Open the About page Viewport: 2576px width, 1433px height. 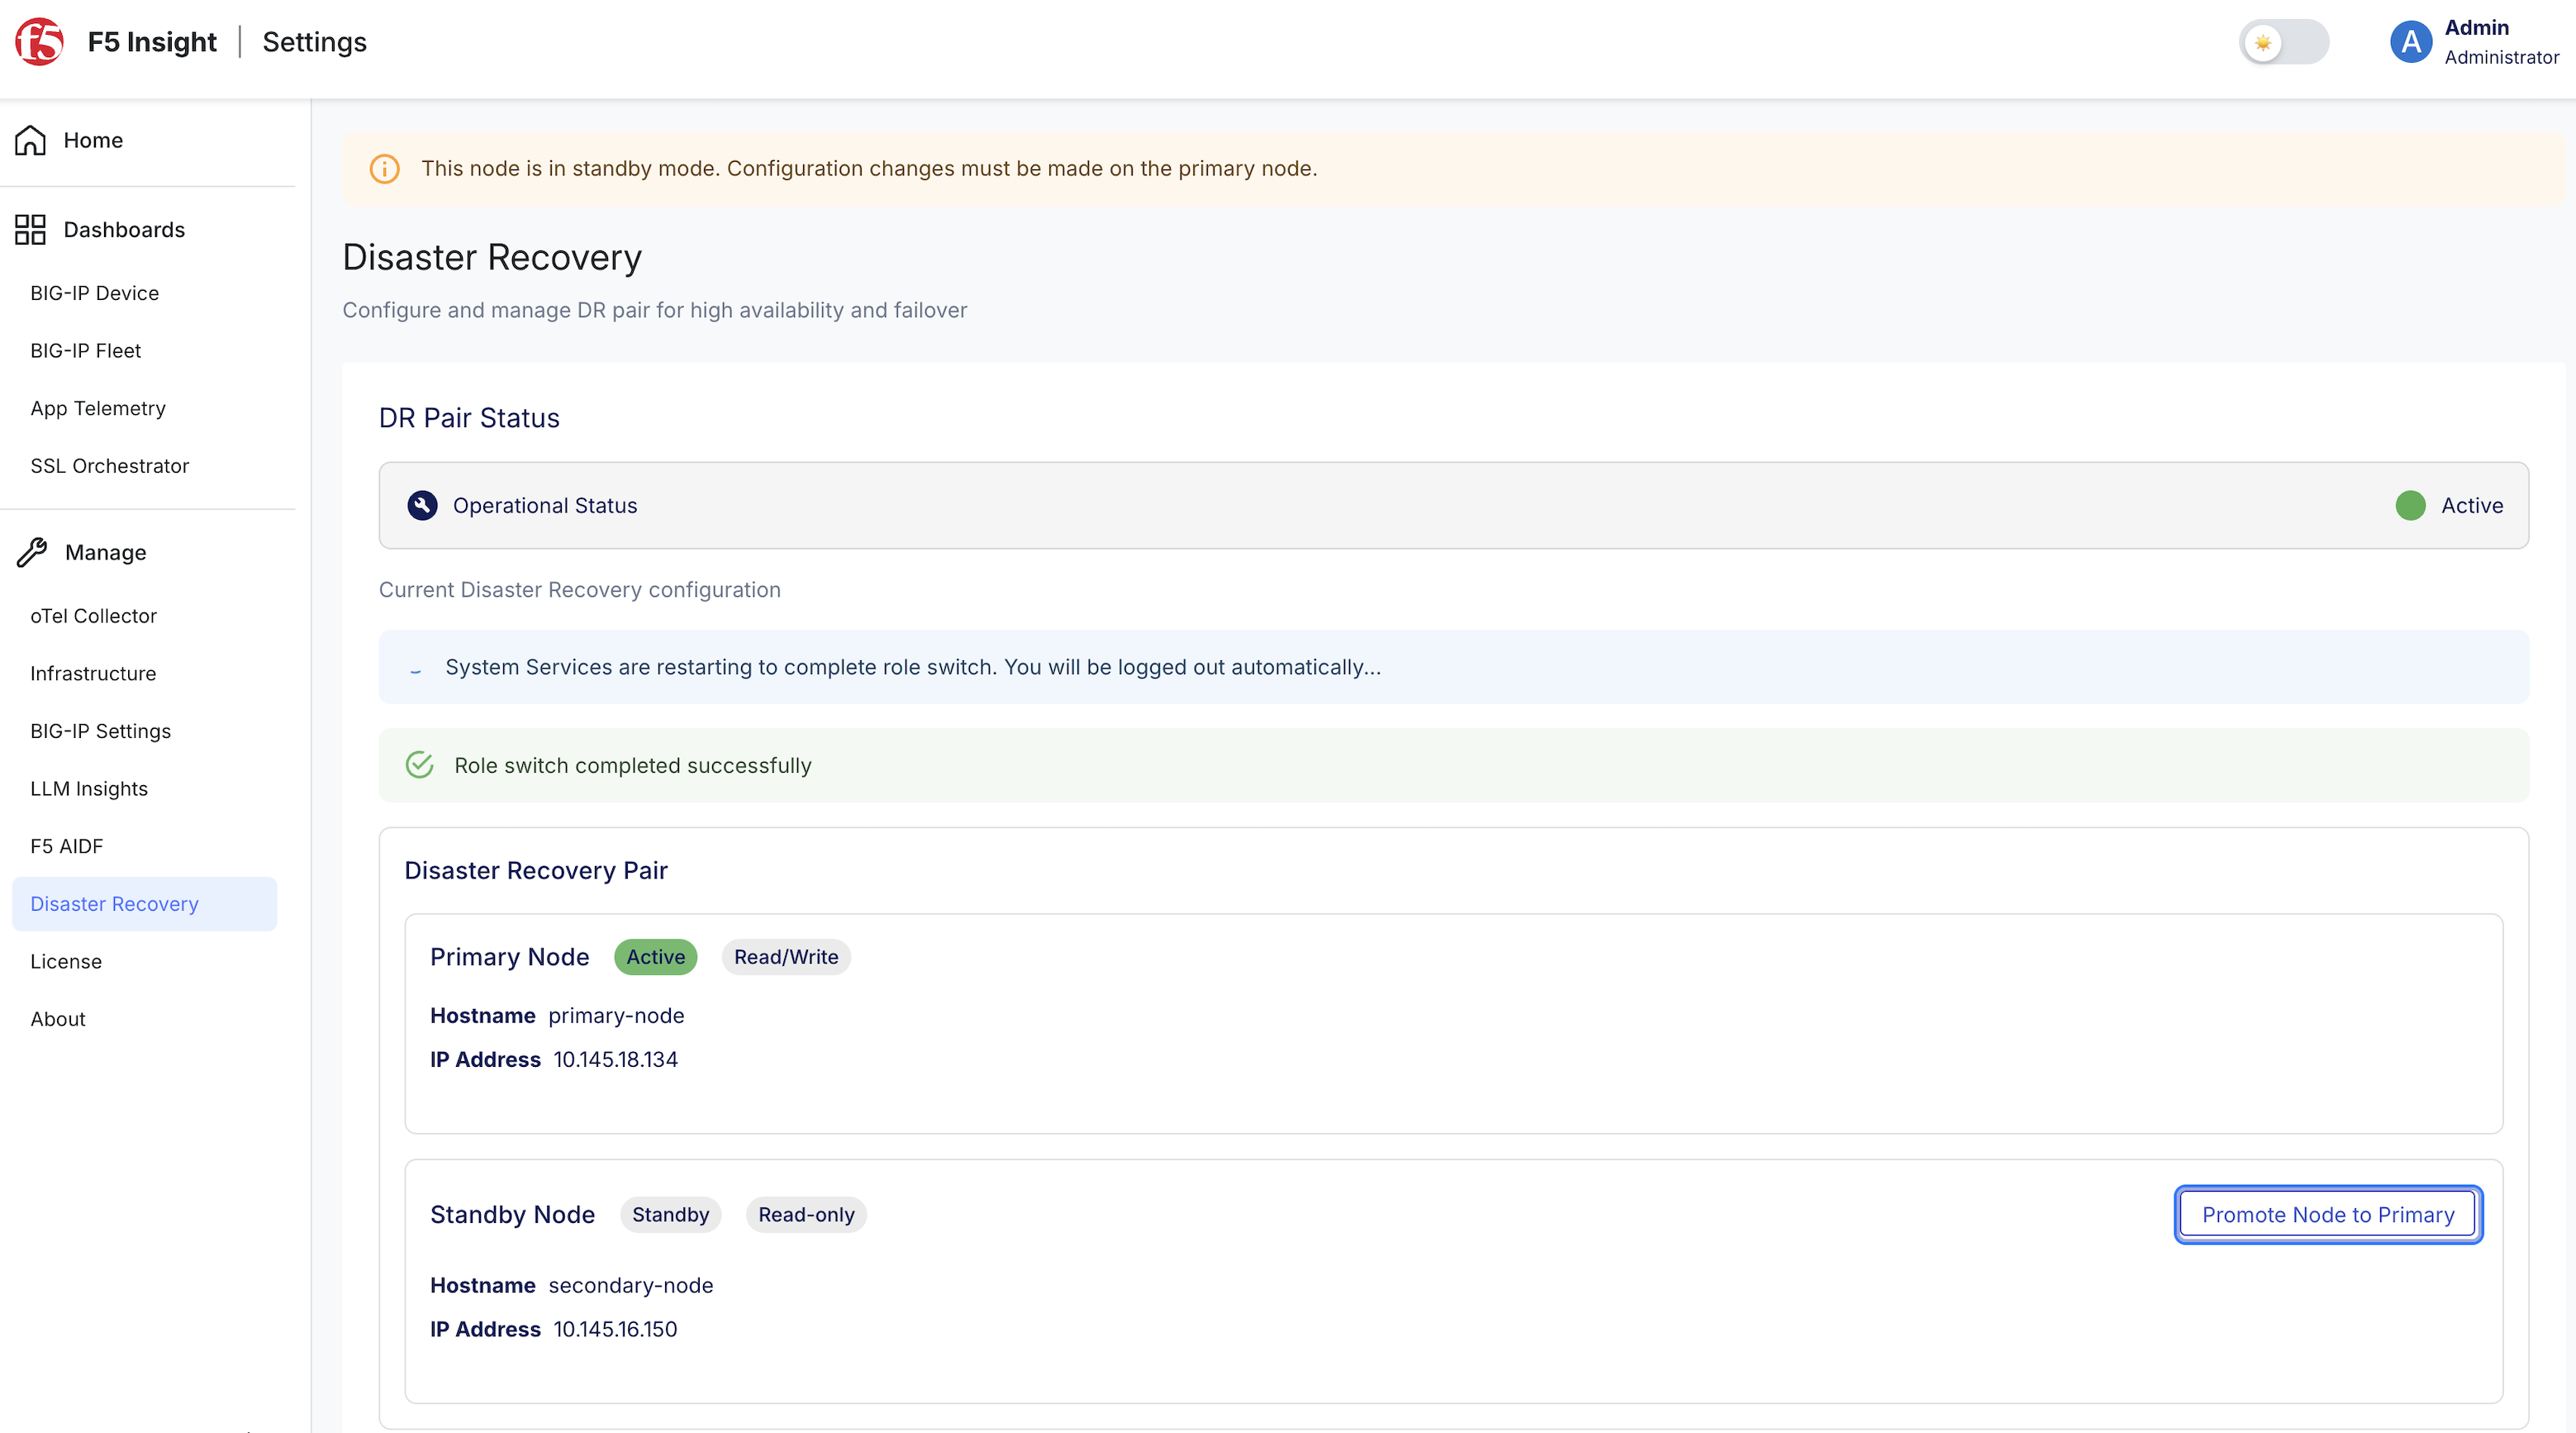point(58,1019)
